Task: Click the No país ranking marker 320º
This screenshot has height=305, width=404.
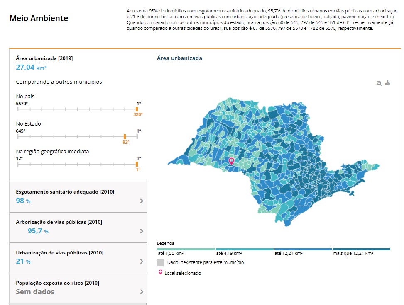Action: tap(137, 109)
